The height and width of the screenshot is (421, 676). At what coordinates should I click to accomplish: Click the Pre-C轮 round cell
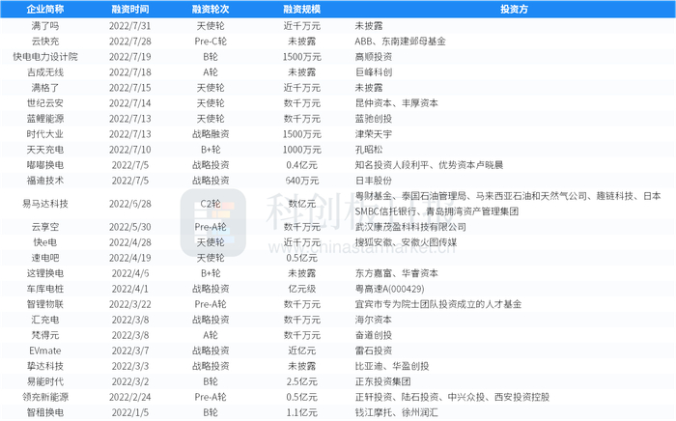point(211,42)
